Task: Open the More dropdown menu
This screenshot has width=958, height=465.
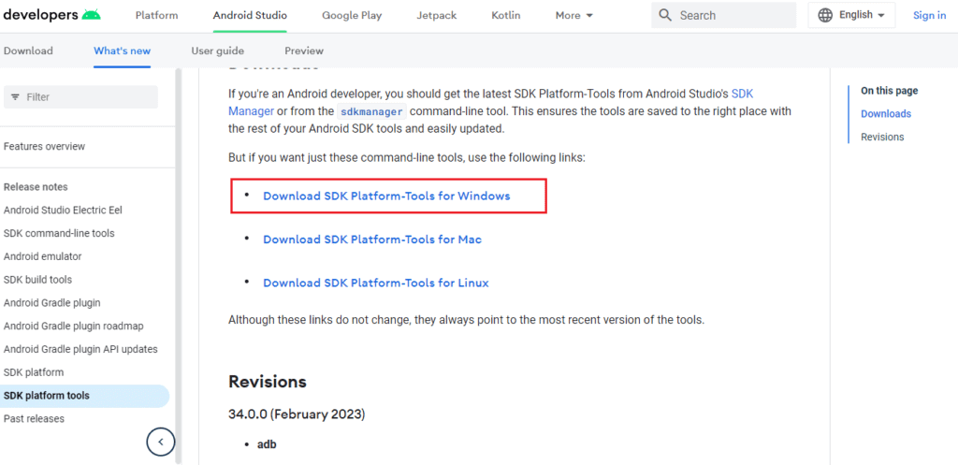Action: click(573, 15)
